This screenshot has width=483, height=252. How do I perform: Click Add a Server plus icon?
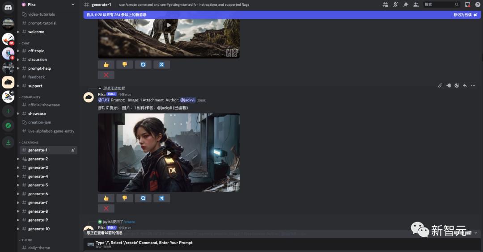(x=8, y=111)
